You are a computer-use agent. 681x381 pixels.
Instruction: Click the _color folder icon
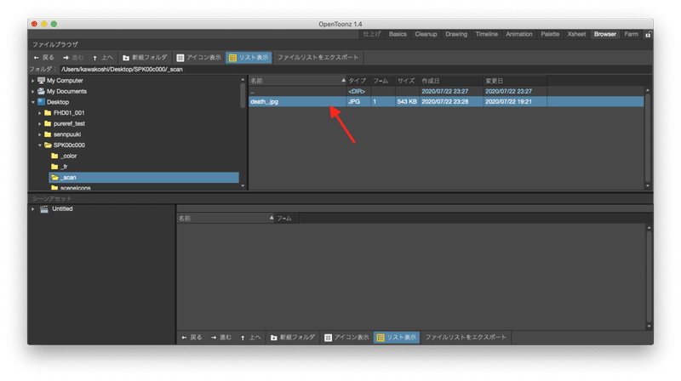(54, 156)
